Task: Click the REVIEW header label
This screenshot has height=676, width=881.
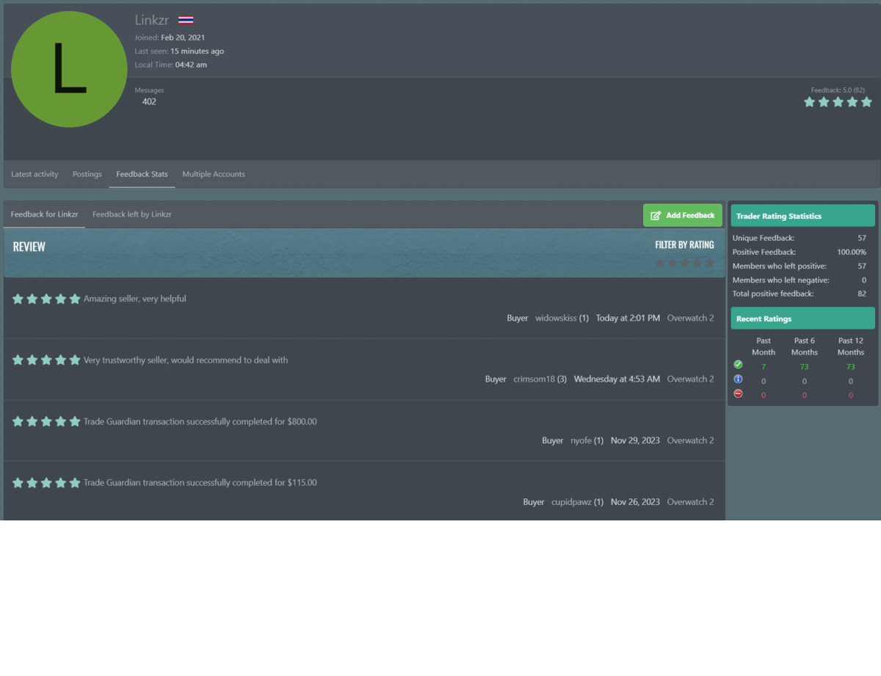Action: (29, 247)
